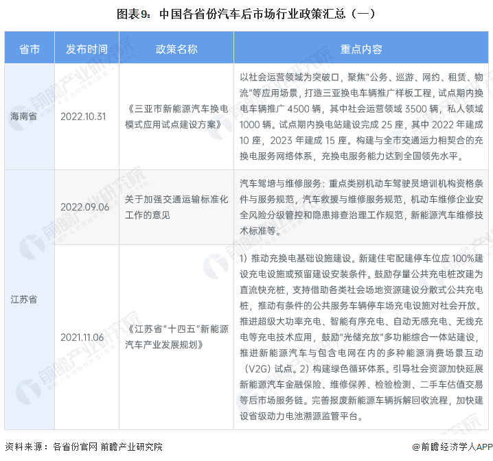Select the 政策名称 column header
493x461 pixels.
click(x=176, y=49)
